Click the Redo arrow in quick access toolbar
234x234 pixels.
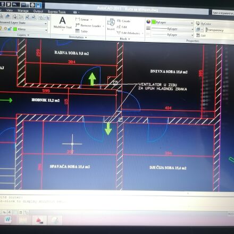(x=24, y=5)
